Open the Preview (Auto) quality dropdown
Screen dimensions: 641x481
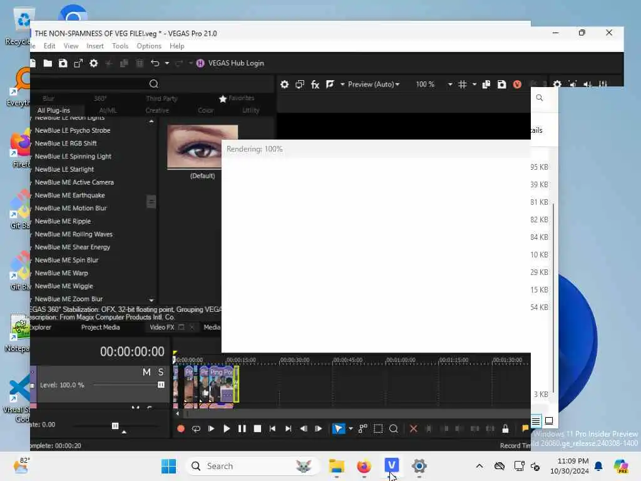pyautogui.click(x=373, y=85)
